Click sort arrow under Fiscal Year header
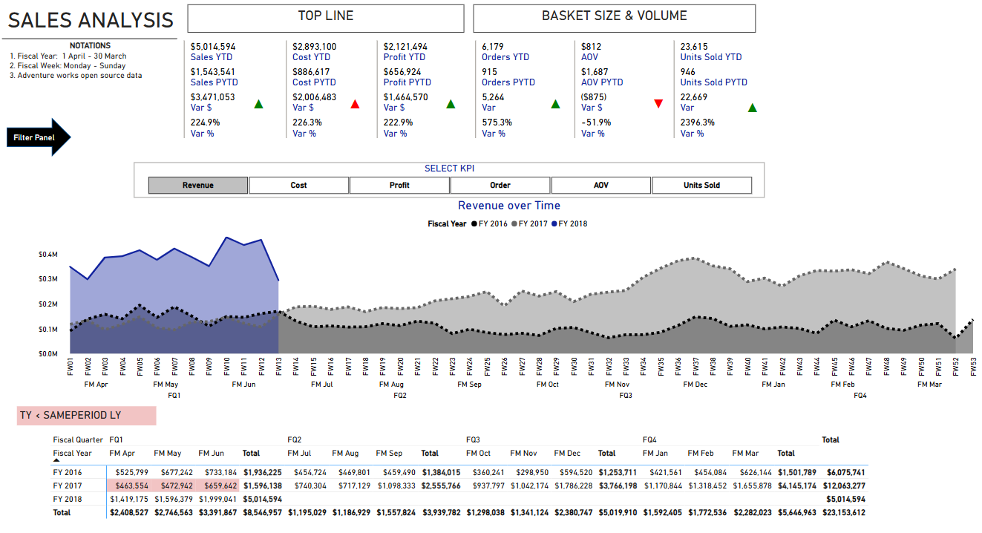The height and width of the screenshot is (533, 982). tap(56, 461)
